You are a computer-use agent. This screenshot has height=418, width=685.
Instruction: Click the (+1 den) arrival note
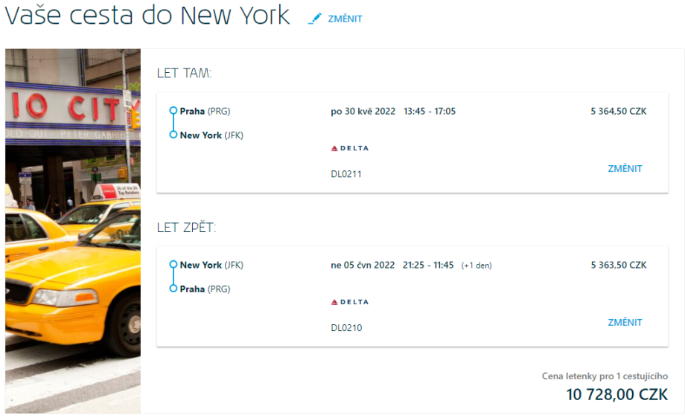click(477, 266)
